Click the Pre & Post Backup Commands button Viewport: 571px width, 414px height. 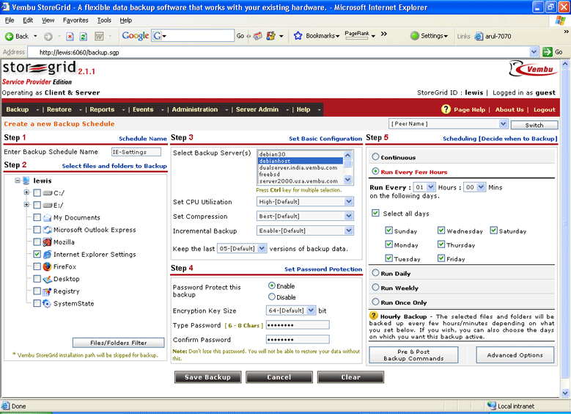[413, 355]
